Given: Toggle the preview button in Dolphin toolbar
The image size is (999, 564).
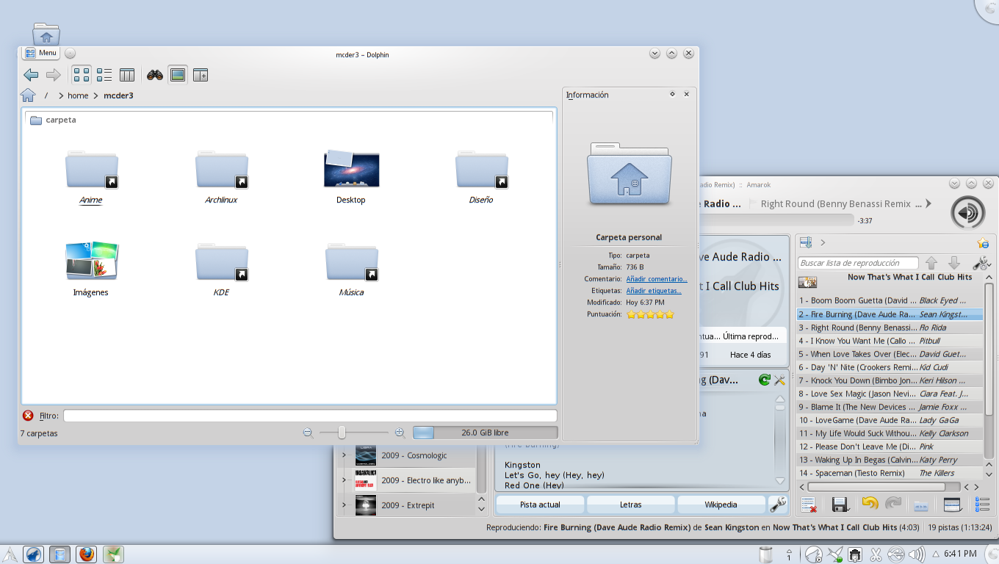Looking at the screenshot, I should 177,75.
